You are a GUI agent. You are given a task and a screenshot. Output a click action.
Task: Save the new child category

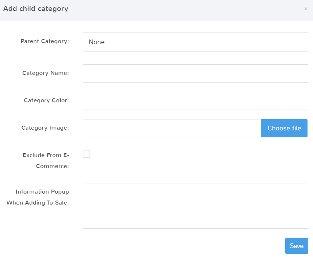(296, 246)
